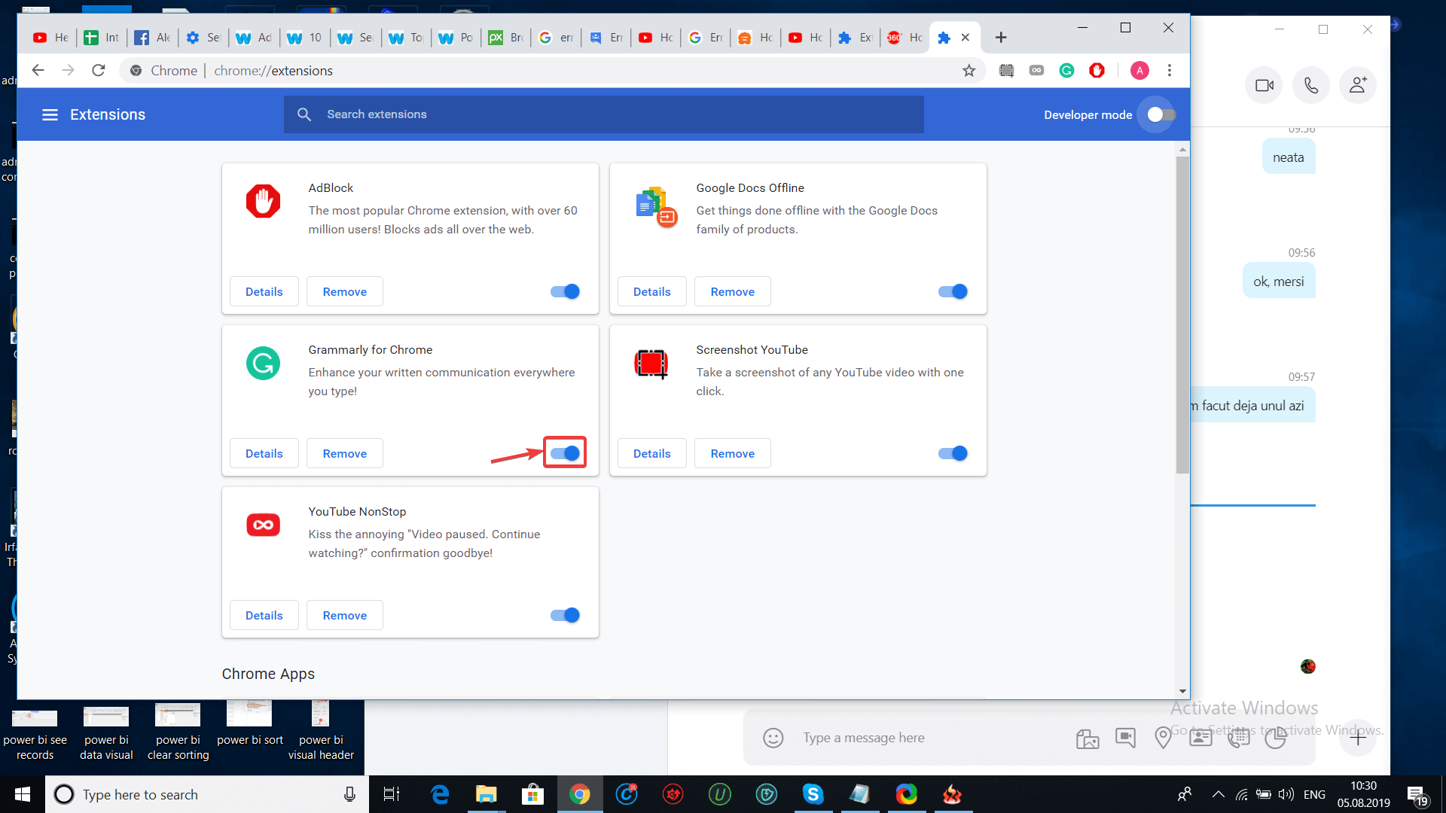Show hidden system tray icons
Viewport: 1446px width, 813px height.
(x=1218, y=794)
